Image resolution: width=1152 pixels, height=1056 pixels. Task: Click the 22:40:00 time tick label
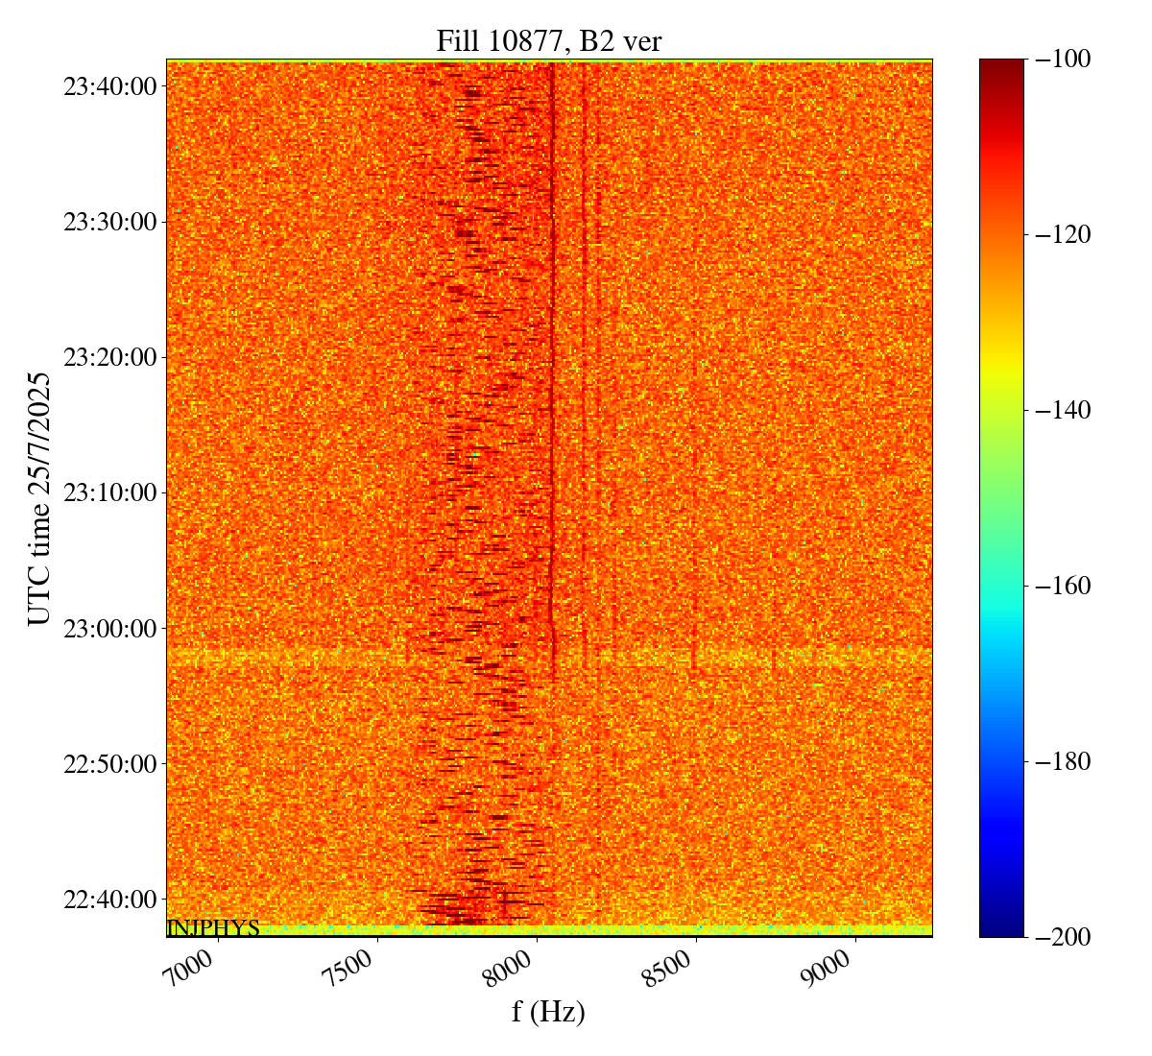(109, 900)
